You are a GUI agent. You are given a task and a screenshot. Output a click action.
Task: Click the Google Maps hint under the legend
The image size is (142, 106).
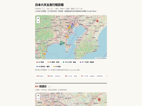[x=58, y=70]
